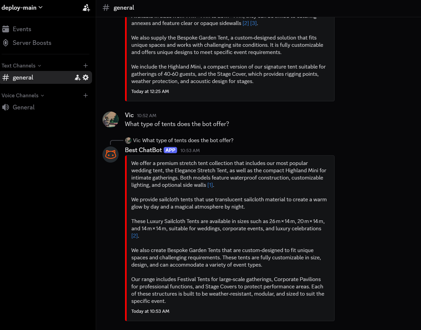
Task: Open citation link [1] in the bot reply
Action: click(x=210, y=185)
